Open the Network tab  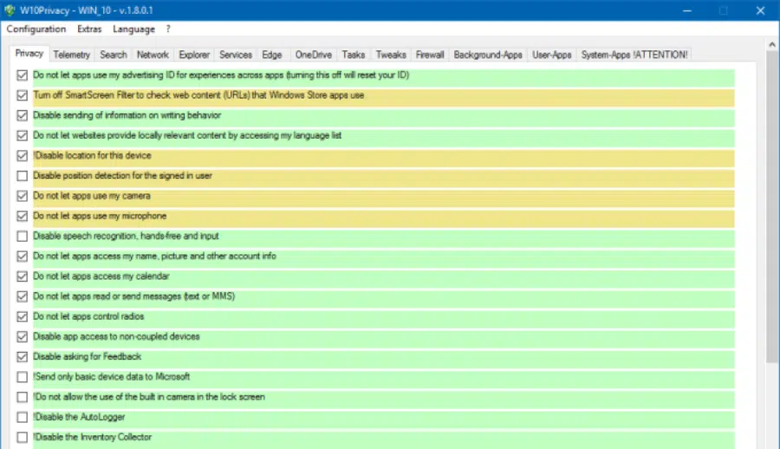pos(153,55)
